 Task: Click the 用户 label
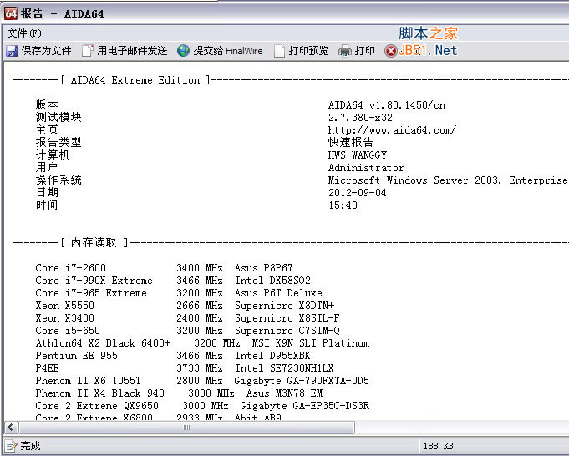tap(47, 167)
